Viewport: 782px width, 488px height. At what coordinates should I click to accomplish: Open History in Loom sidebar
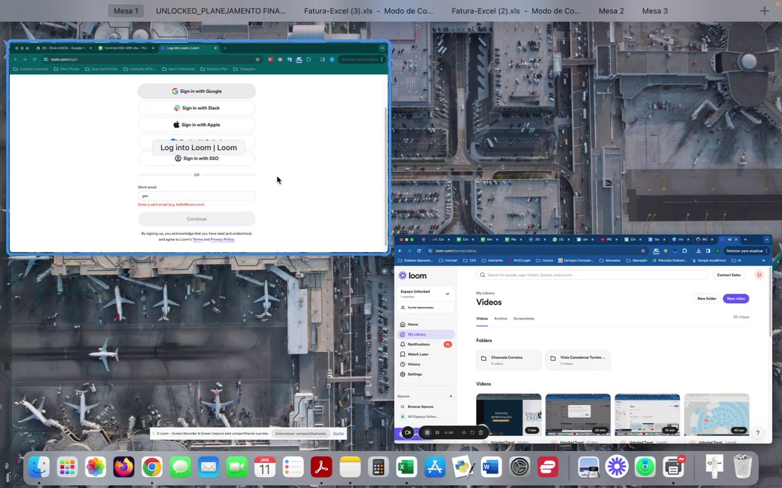[426, 364]
